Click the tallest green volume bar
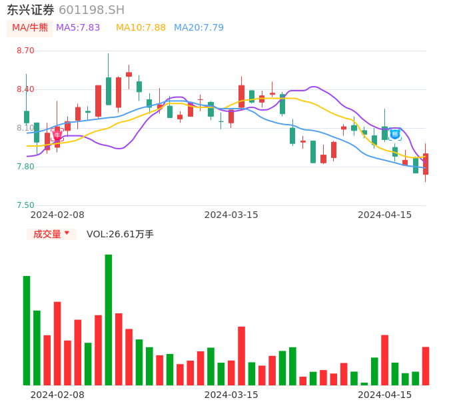The height and width of the screenshot is (404, 457). click(x=109, y=320)
